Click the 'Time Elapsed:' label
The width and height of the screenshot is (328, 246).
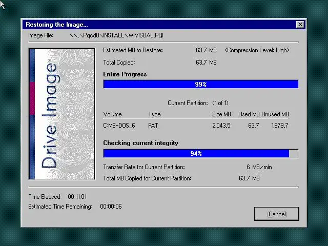click(x=45, y=197)
